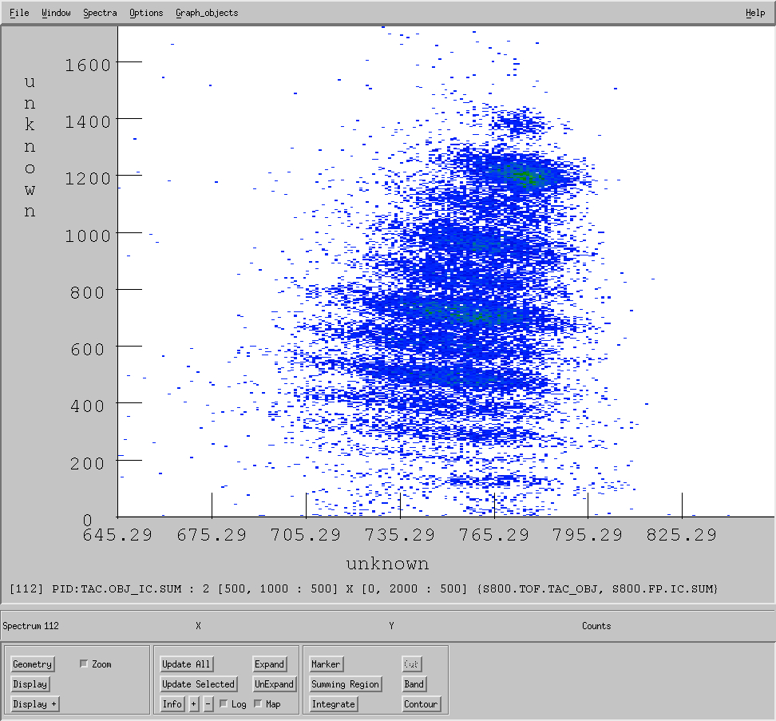
Task: Click the minus button next to Info
Action: 208,704
